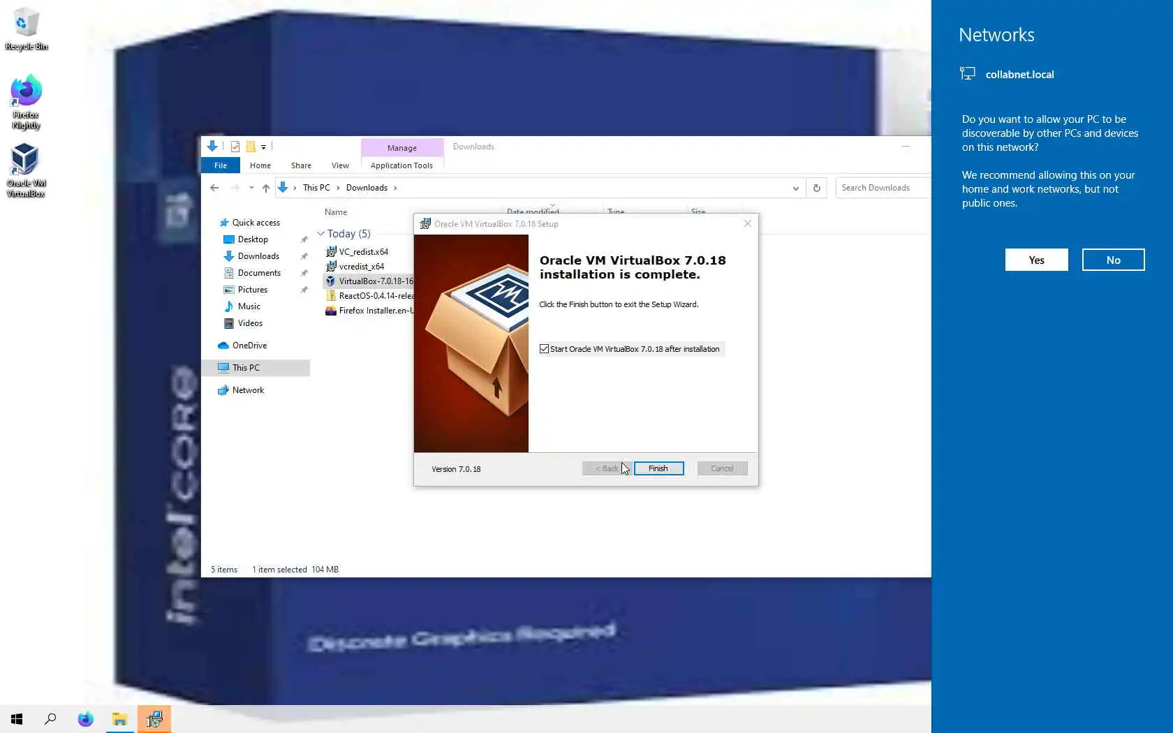Open the recent locations dropdown in Explorer
Viewport: 1173px width, 733px height.
point(251,188)
